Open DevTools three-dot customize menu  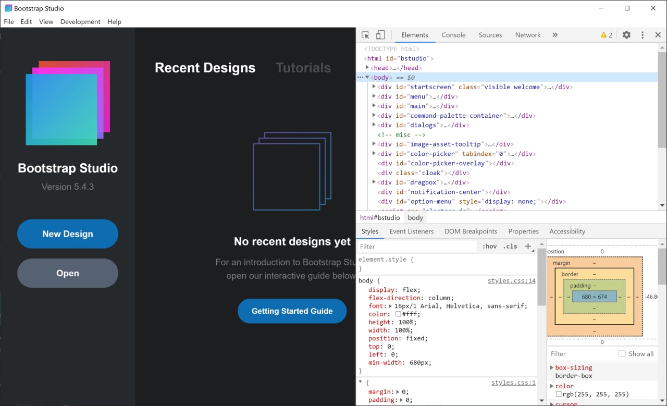click(643, 35)
